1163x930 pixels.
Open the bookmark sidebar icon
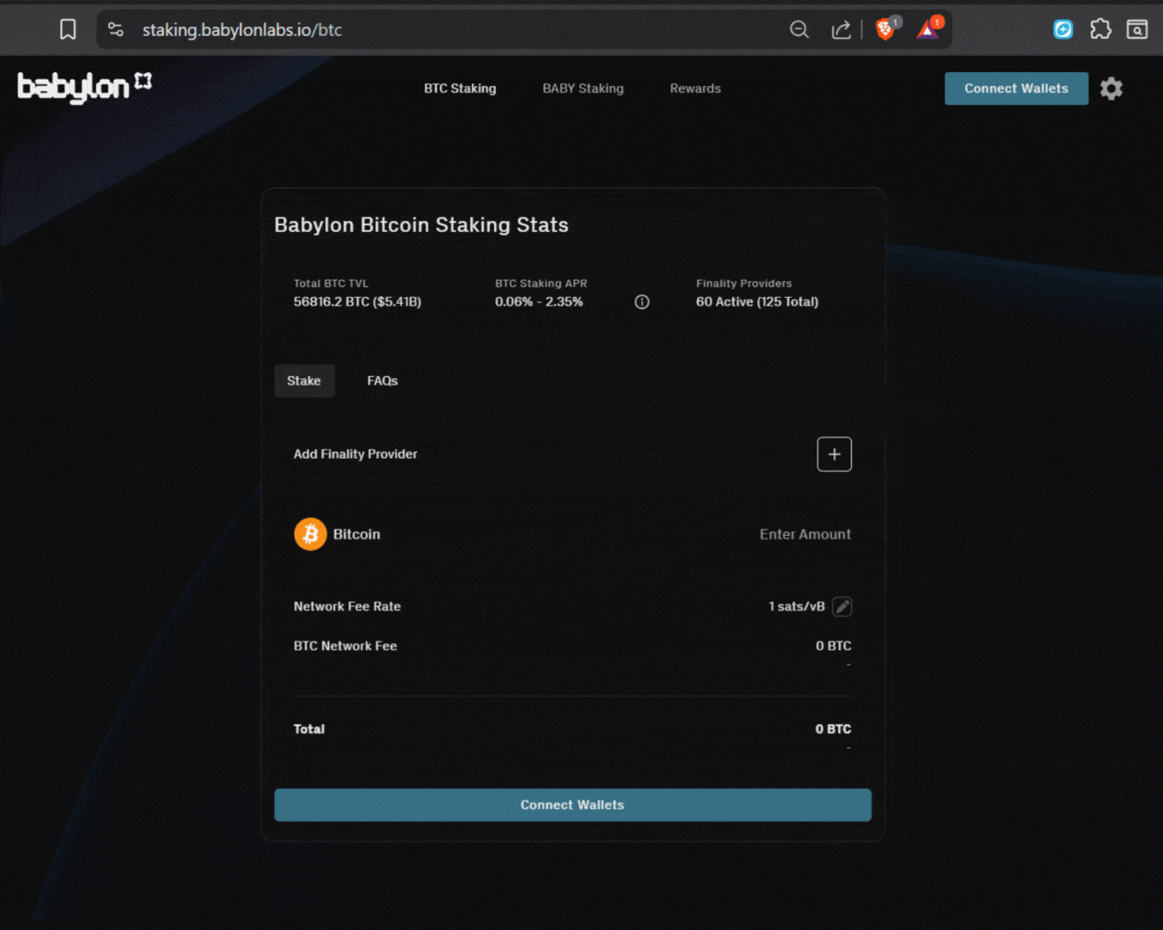67,29
